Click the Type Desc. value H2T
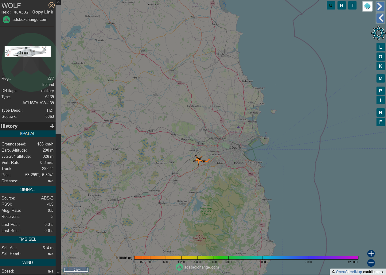This screenshot has height=275, width=386. pyautogui.click(x=50, y=110)
